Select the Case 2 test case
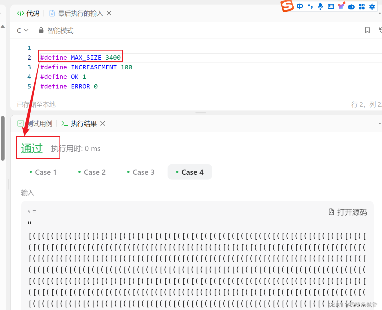The height and width of the screenshot is (310, 382). click(91, 172)
